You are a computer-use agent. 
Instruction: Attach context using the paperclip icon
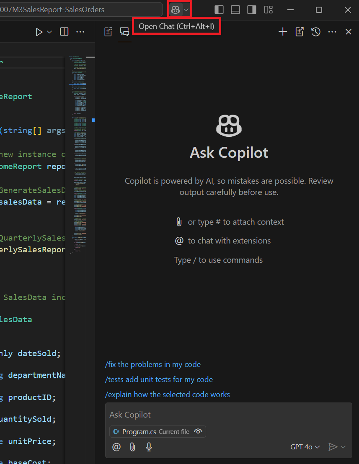[x=132, y=447]
